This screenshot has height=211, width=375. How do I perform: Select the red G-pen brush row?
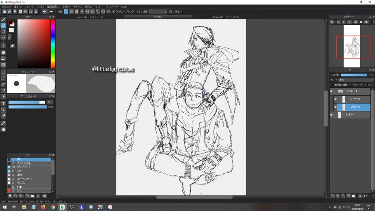click(x=29, y=191)
